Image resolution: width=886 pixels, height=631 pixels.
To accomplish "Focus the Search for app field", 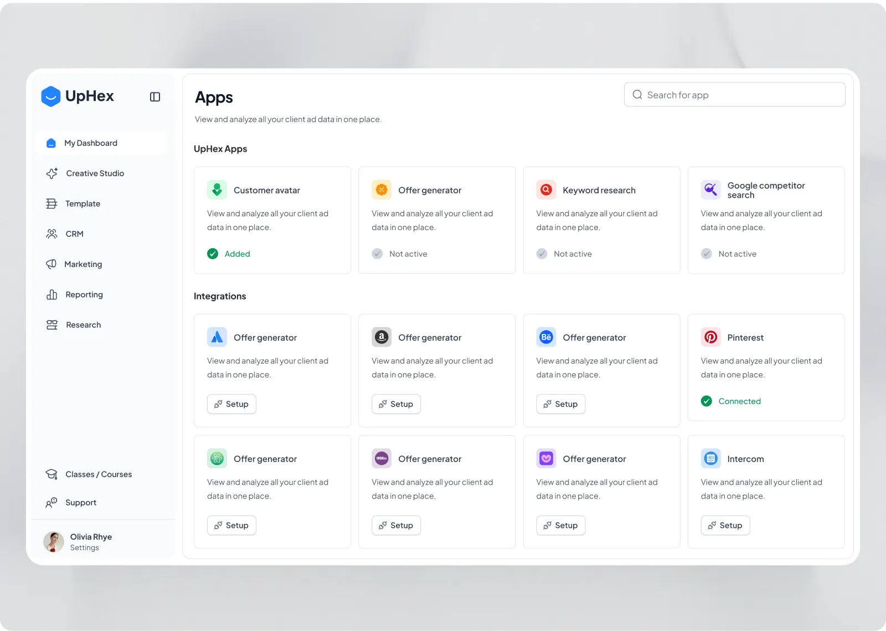I will [734, 95].
